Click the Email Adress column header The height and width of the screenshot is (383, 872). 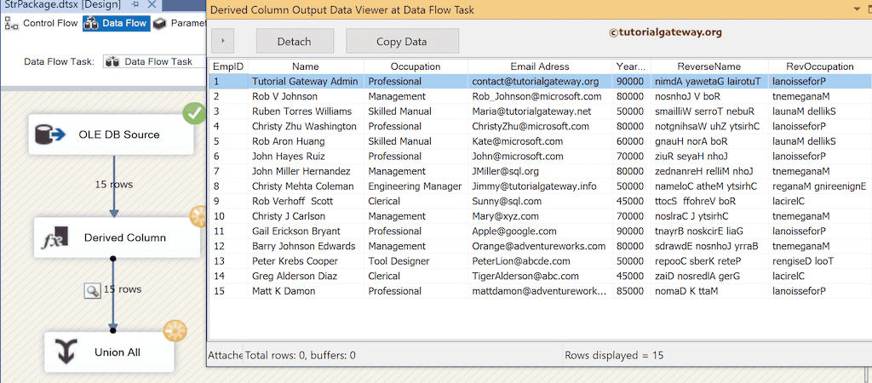(539, 66)
